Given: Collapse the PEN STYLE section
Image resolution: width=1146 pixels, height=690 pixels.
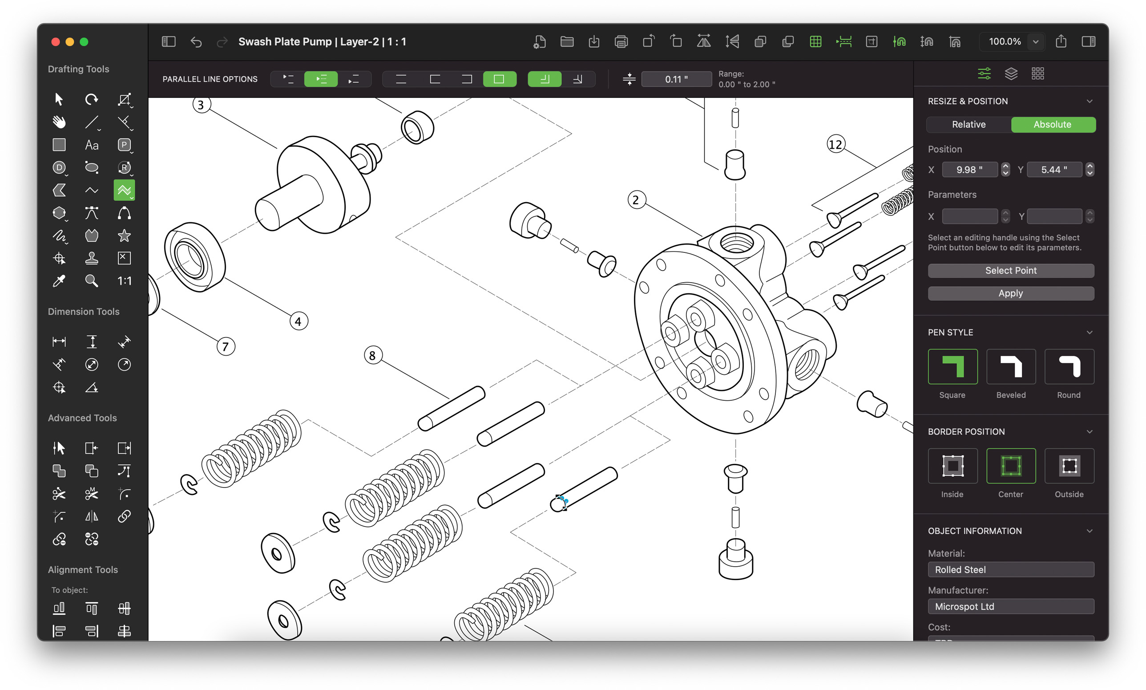Looking at the screenshot, I should [1090, 332].
